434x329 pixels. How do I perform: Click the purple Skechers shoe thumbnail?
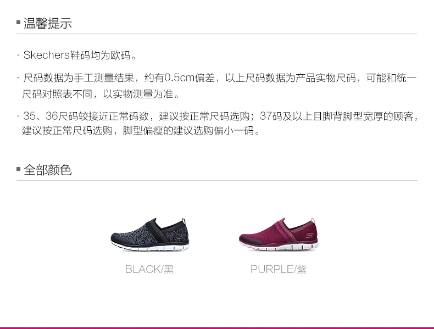[279, 234]
